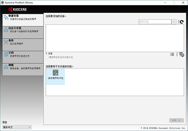The height and width of the screenshot is (131, 188).
Task: Select the 卸载 uninstall tab
Action: click(x=23, y=70)
